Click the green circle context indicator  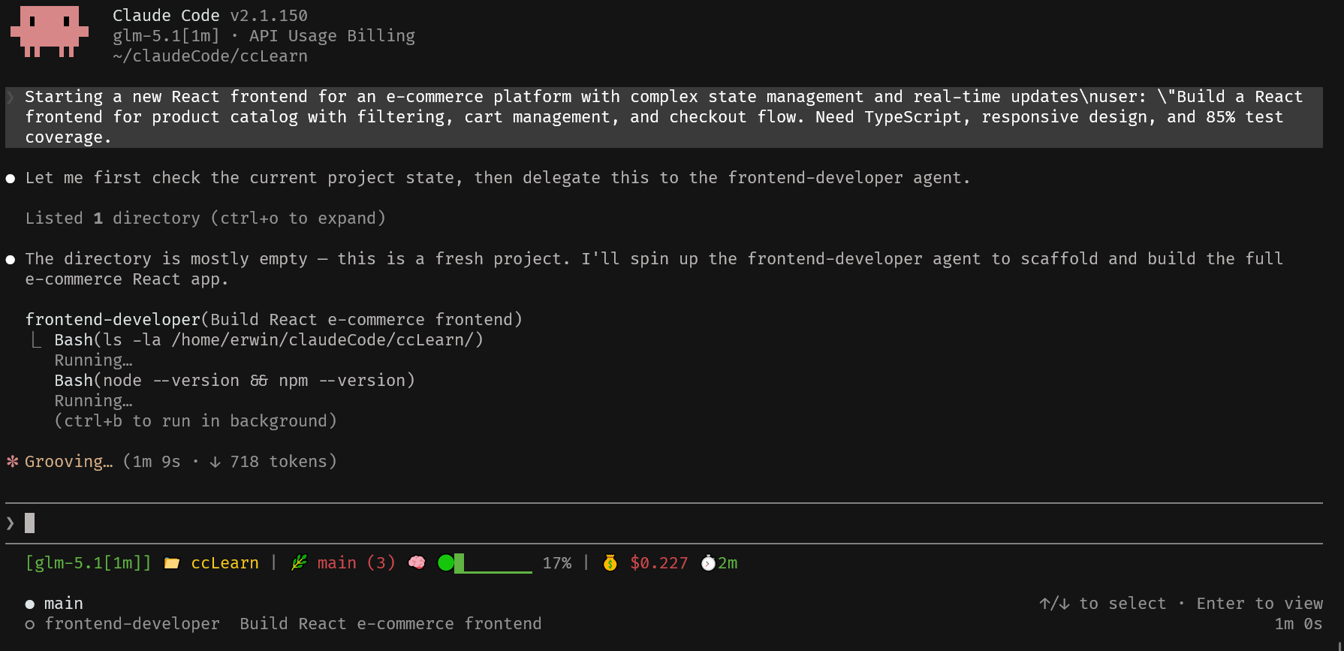[x=446, y=562]
